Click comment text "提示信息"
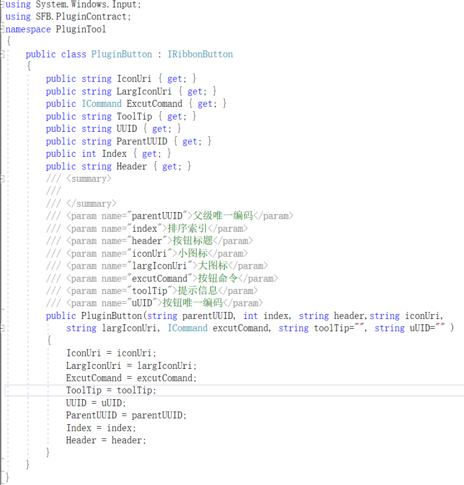The width and height of the screenshot is (464, 485). tap(197, 291)
